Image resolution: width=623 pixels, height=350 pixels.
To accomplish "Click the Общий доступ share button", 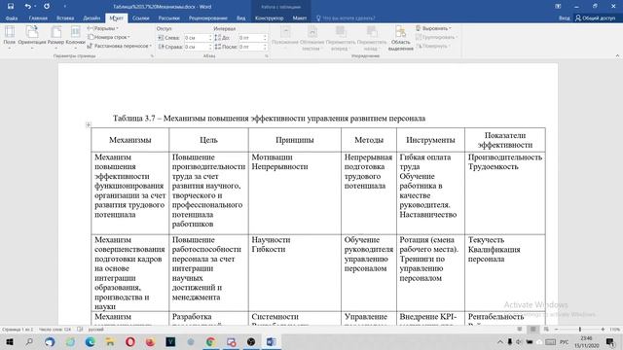I will point(595,17).
